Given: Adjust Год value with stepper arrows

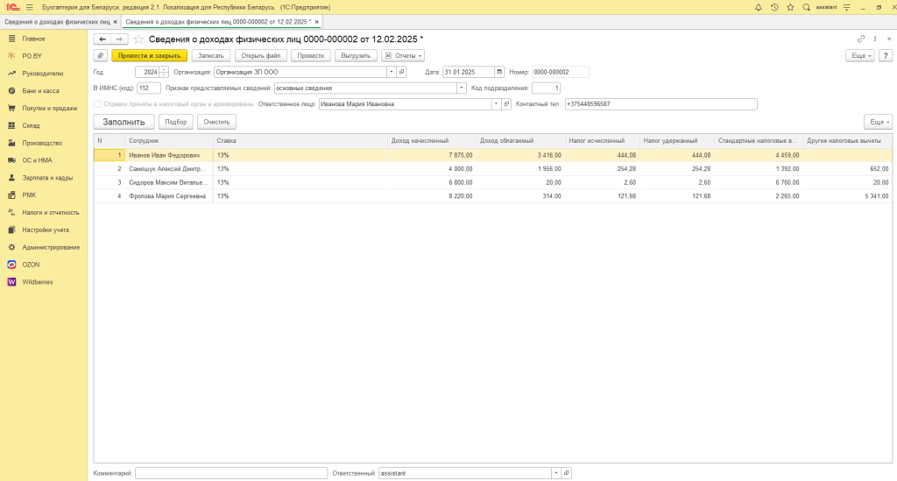Looking at the screenshot, I should tap(164, 72).
